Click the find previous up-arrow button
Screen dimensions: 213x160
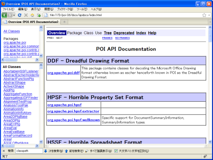[x=74, y=151]
